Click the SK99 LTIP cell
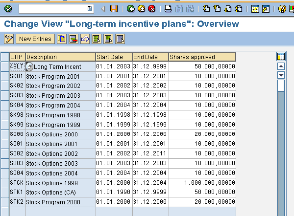The width and height of the screenshot is (294, 216). [17, 125]
